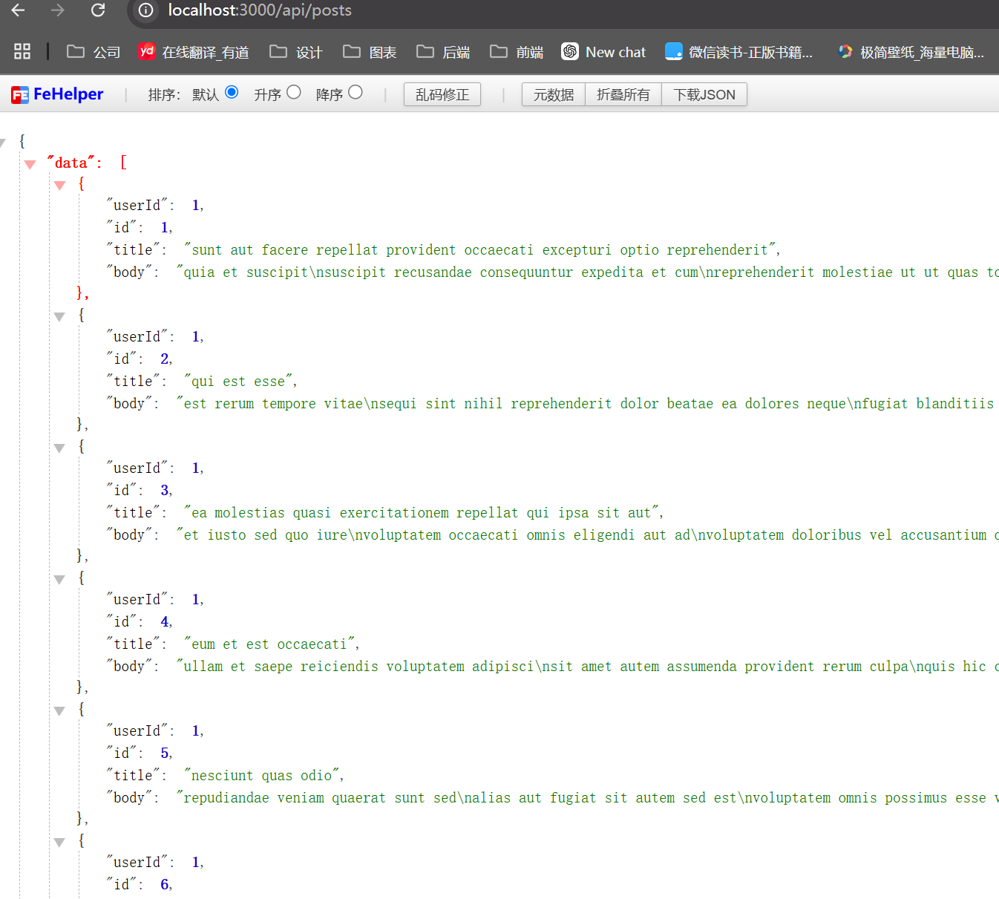Click the ChatGPT New chat icon
The height and width of the screenshot is (899, 999).
[x=570, y=51]
